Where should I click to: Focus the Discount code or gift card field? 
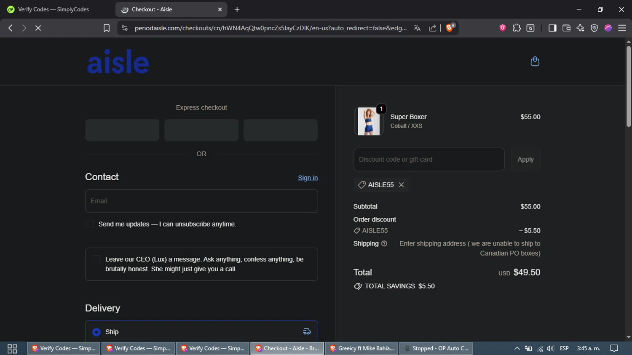tap(429, 160)
